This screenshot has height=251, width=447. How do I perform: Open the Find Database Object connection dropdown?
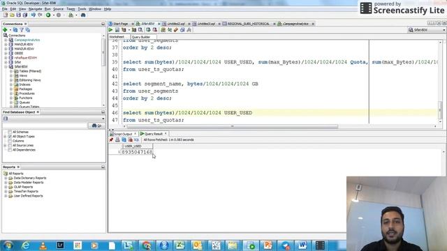(x=103, y=119)
